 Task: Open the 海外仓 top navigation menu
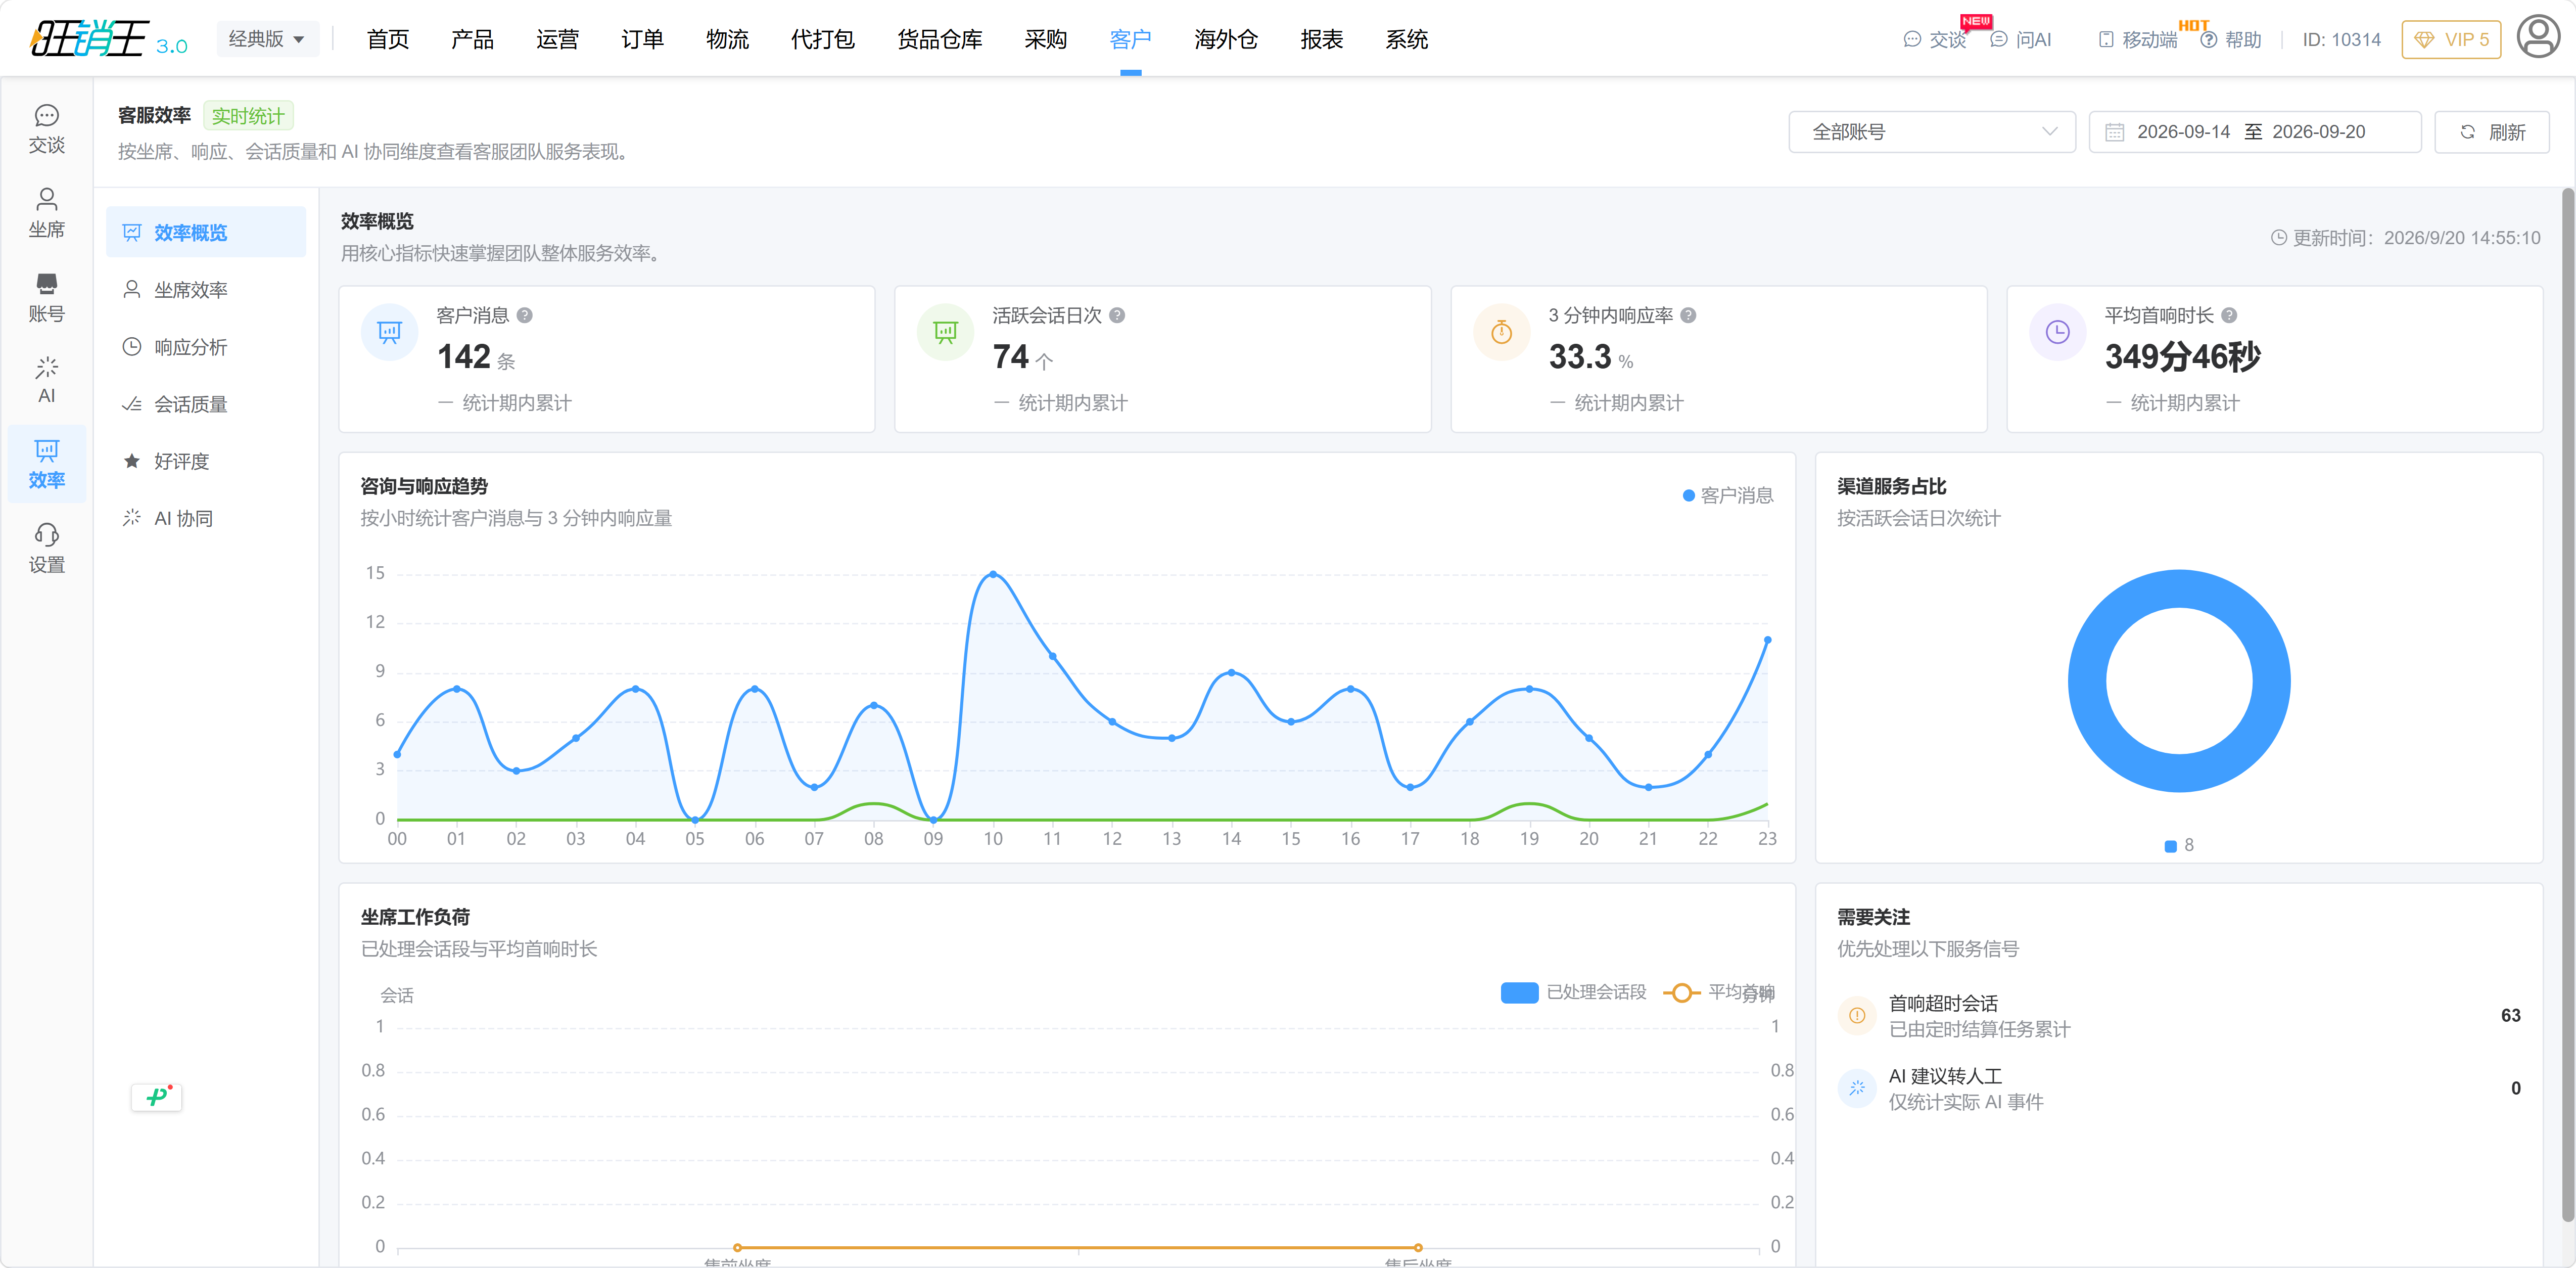[x=1226, y=39]
